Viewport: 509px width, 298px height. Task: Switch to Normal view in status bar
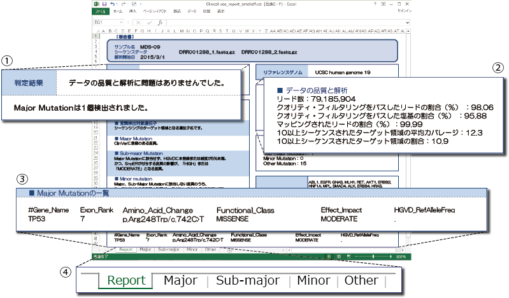tap(329, 257)
